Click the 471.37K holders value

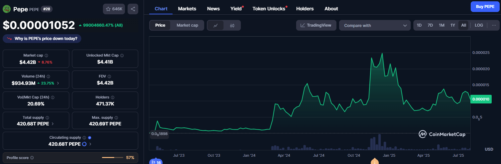(105, 104)
